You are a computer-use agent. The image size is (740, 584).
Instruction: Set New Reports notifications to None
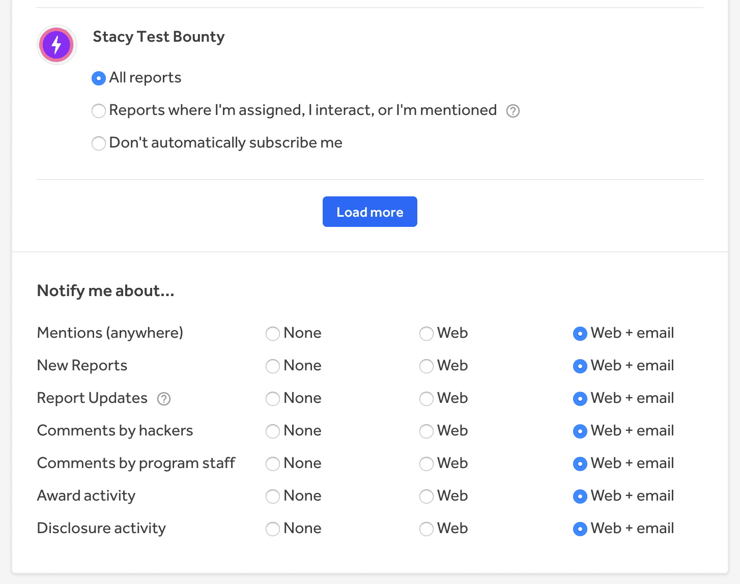coord(273,366)
